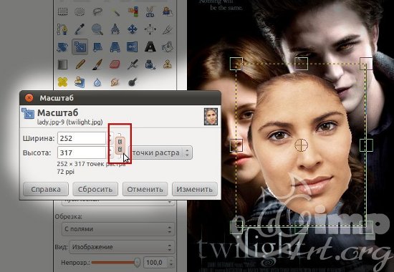The image size is (394, 272).
Task: Select the Free Select lasso tool
Action: [97, 11]
